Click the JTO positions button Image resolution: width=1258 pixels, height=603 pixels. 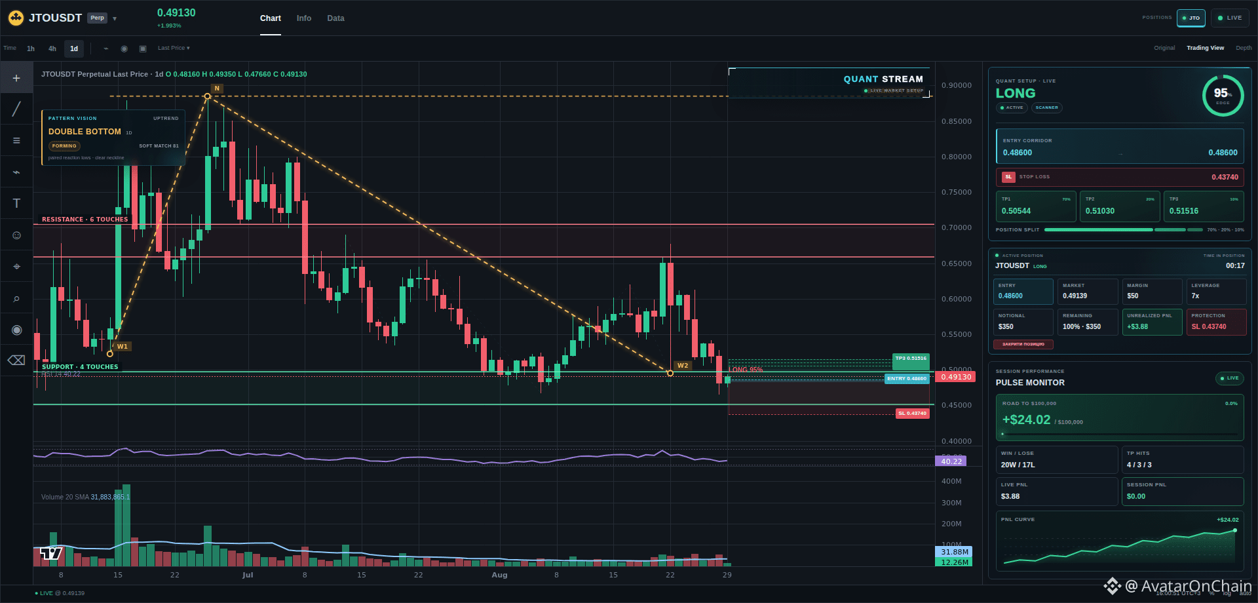pos(1191,18)
